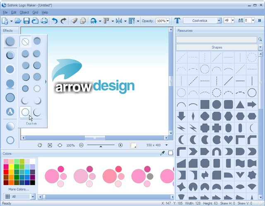Select the Add Text T tool
The image size is (265, 206).
pos(177,21)
